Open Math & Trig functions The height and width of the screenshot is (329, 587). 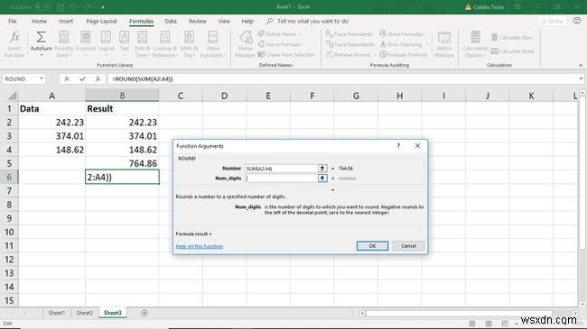click(x=189, y=44)
